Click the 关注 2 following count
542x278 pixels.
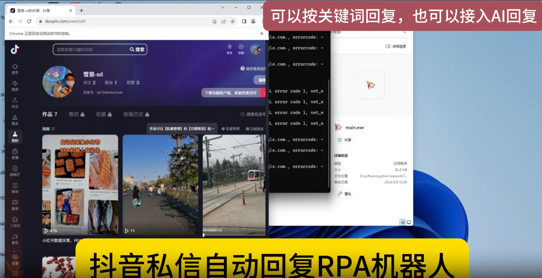89,83
